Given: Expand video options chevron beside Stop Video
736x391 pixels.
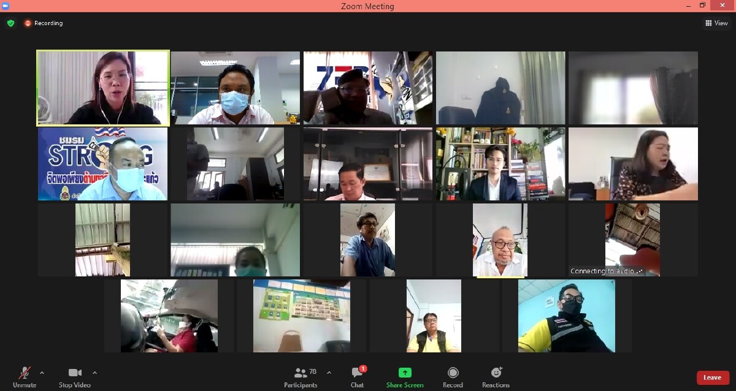Looking at the screenshot, I should (94, 373).
